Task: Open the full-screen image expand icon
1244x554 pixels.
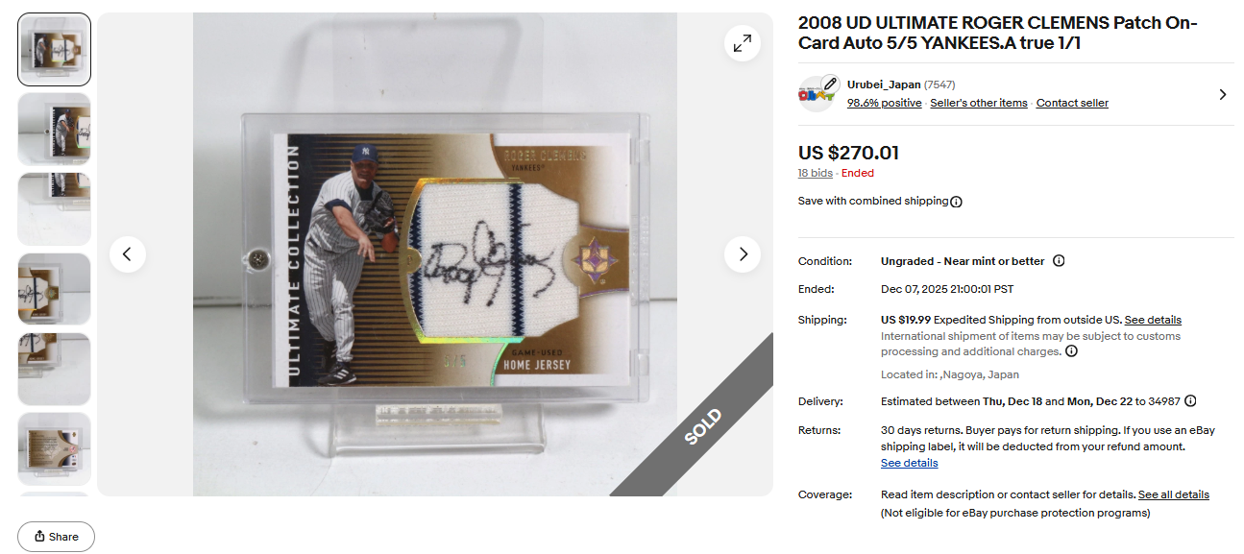Action: click(743, 43)
